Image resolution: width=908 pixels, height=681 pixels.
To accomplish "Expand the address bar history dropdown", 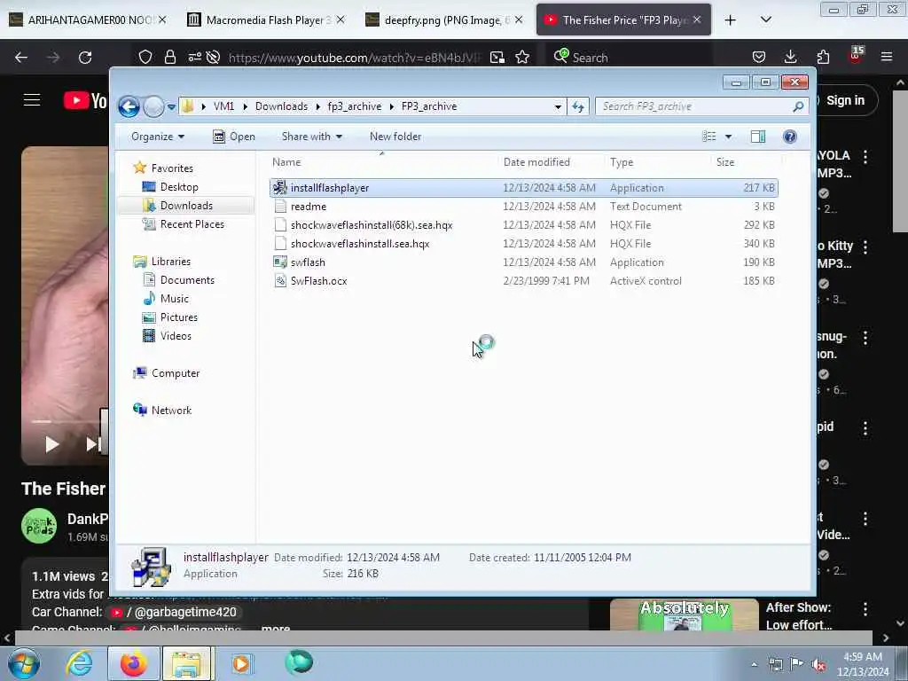I will tap(558, 106).
